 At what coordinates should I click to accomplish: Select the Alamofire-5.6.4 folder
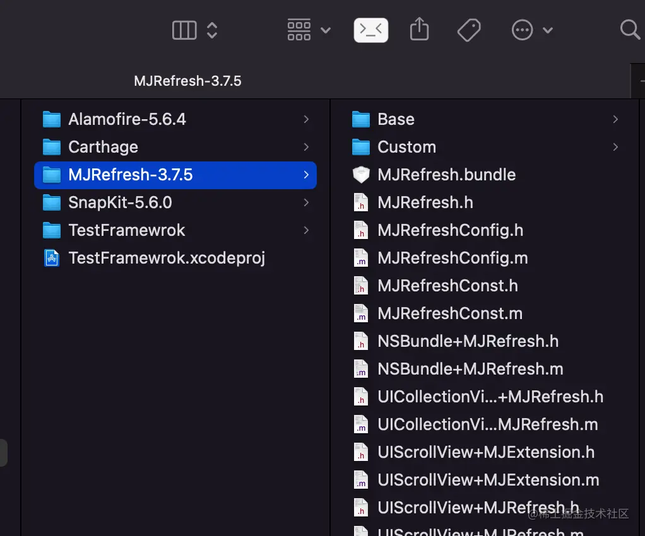coord(127,119)
